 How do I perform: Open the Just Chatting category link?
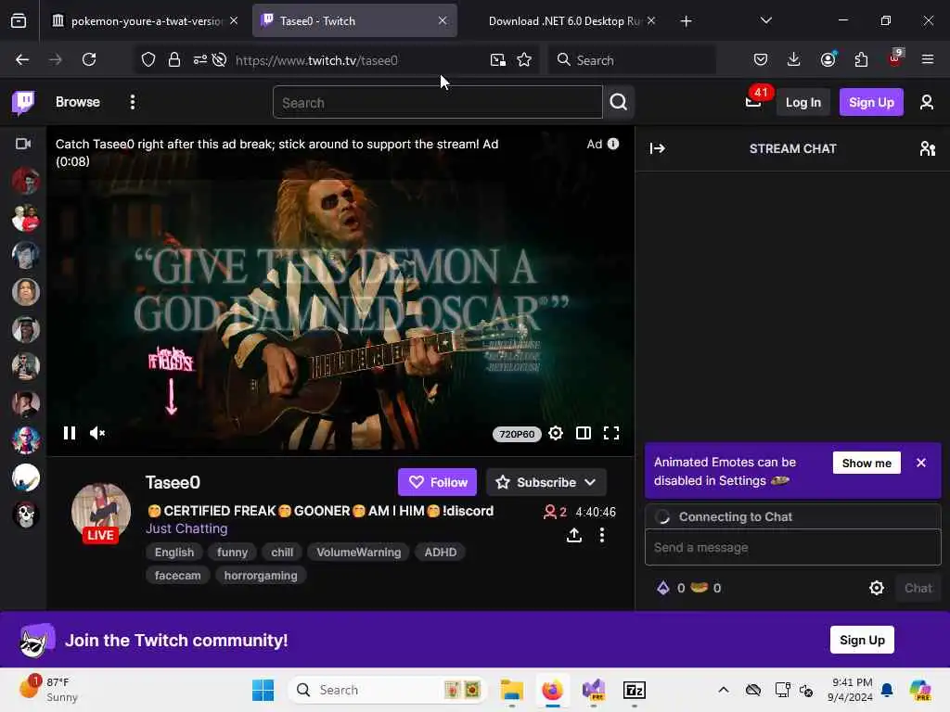[x=186, y=528]
